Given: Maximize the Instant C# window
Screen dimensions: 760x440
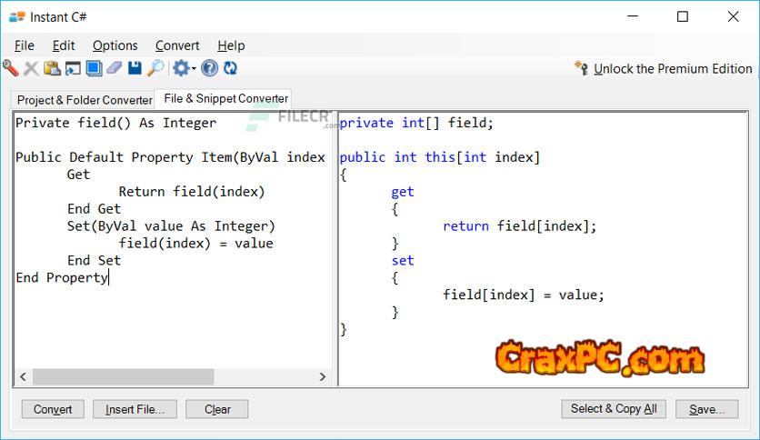Looking at the screenshot, I should point(683,16).
